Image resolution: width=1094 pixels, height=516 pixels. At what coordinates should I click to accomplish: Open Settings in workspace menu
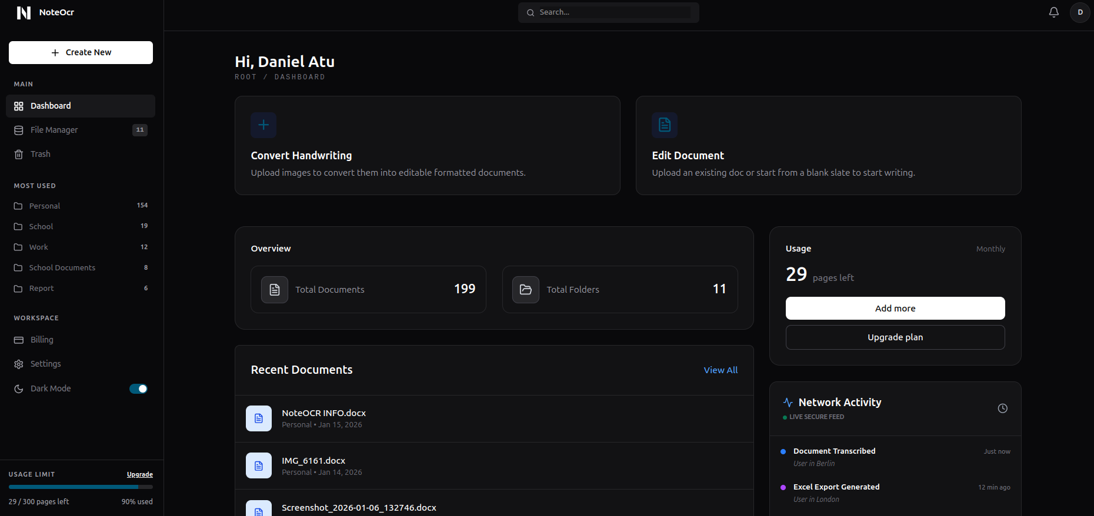tap(81, 364)
